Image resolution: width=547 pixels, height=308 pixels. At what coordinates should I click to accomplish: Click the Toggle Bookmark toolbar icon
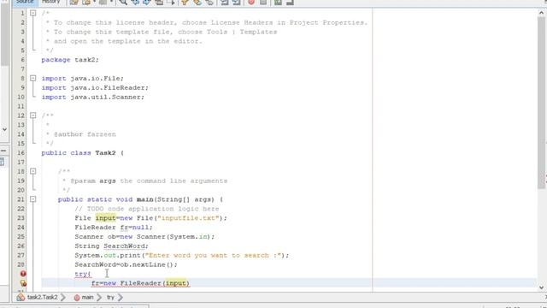(209, 2)
